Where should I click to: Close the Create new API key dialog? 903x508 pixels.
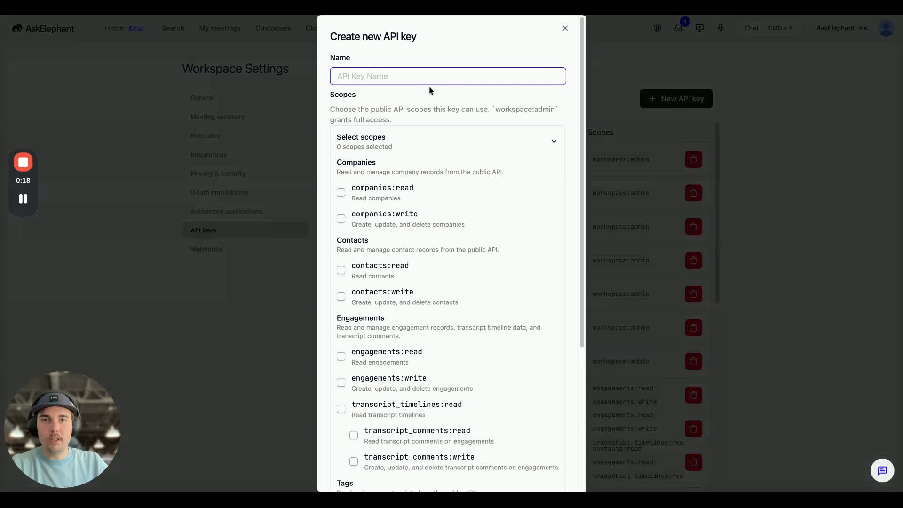(x=565, y=28)
